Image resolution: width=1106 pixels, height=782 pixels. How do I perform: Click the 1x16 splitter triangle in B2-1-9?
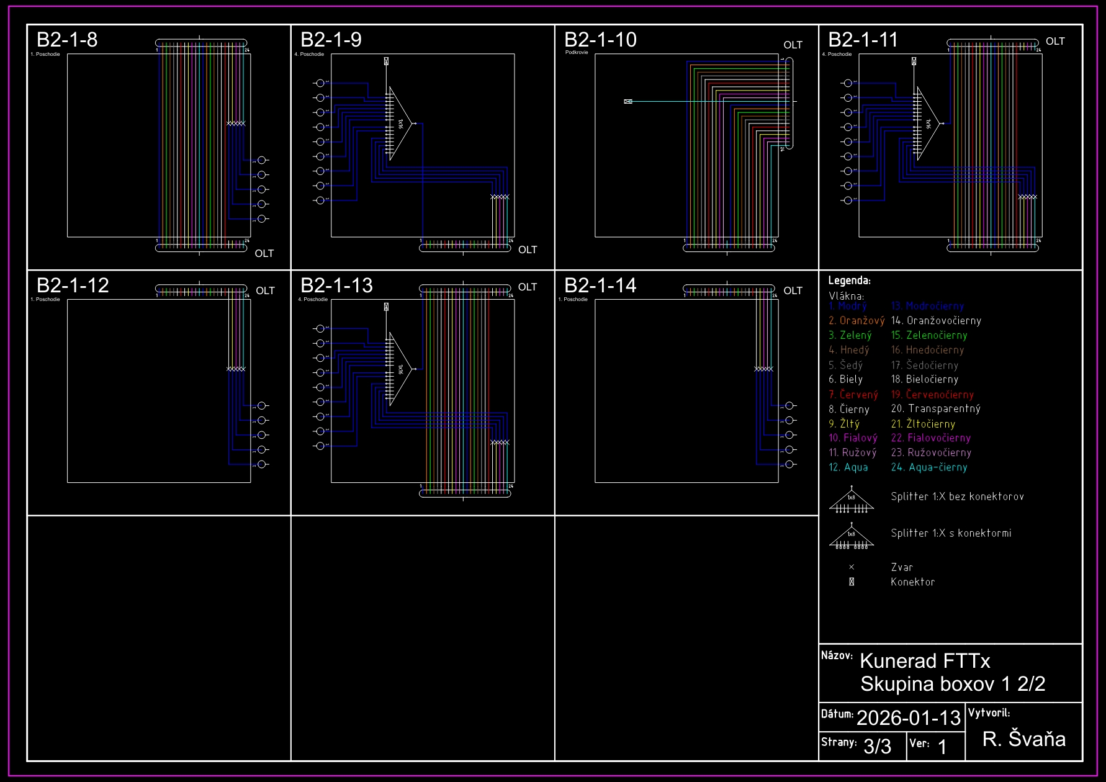(398, 124)
